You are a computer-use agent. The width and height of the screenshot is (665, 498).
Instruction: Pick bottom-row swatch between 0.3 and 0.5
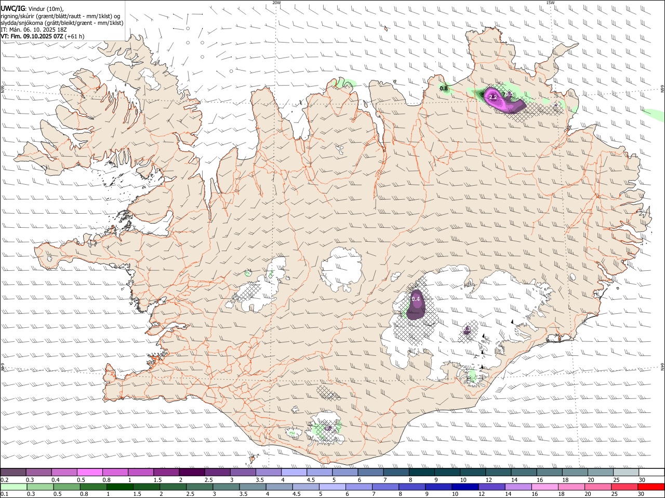coord(41,487)
